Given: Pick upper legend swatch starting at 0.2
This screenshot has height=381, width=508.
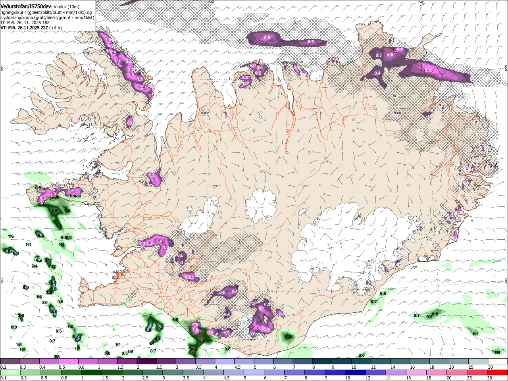Looking at the screenshot, I should point(10,361).
